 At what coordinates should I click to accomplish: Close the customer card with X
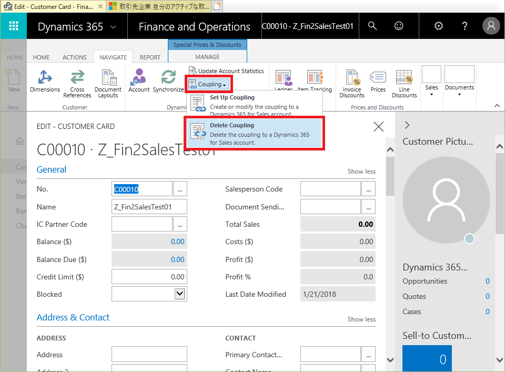(x=378, y=127)
